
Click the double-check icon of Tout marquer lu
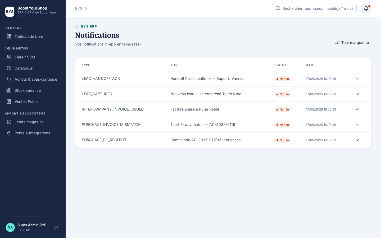tap(337, 43)
